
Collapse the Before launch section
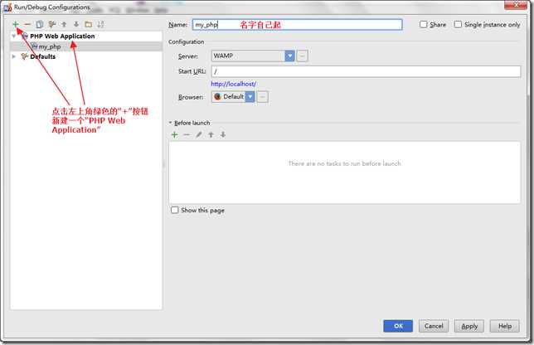tap(170, 123)
